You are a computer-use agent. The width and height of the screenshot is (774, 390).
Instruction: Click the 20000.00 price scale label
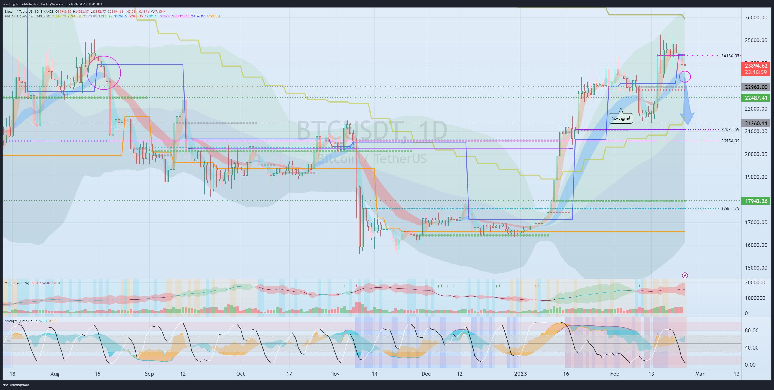[756, 154]
